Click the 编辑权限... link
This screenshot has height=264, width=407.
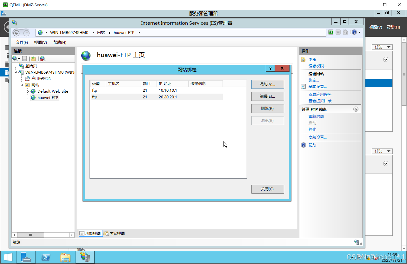(317, 66)
